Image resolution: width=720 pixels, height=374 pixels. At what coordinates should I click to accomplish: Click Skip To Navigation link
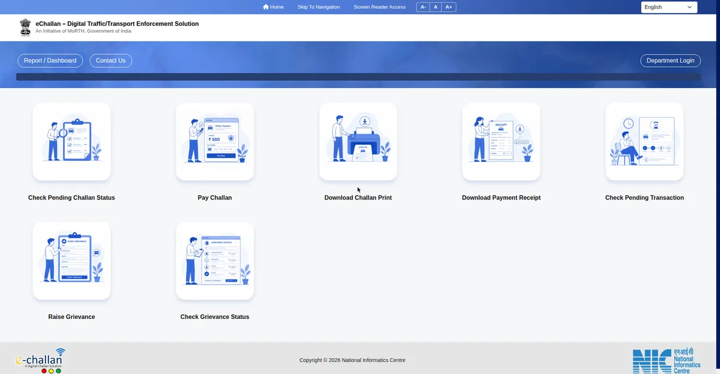[x=319, y=7]
